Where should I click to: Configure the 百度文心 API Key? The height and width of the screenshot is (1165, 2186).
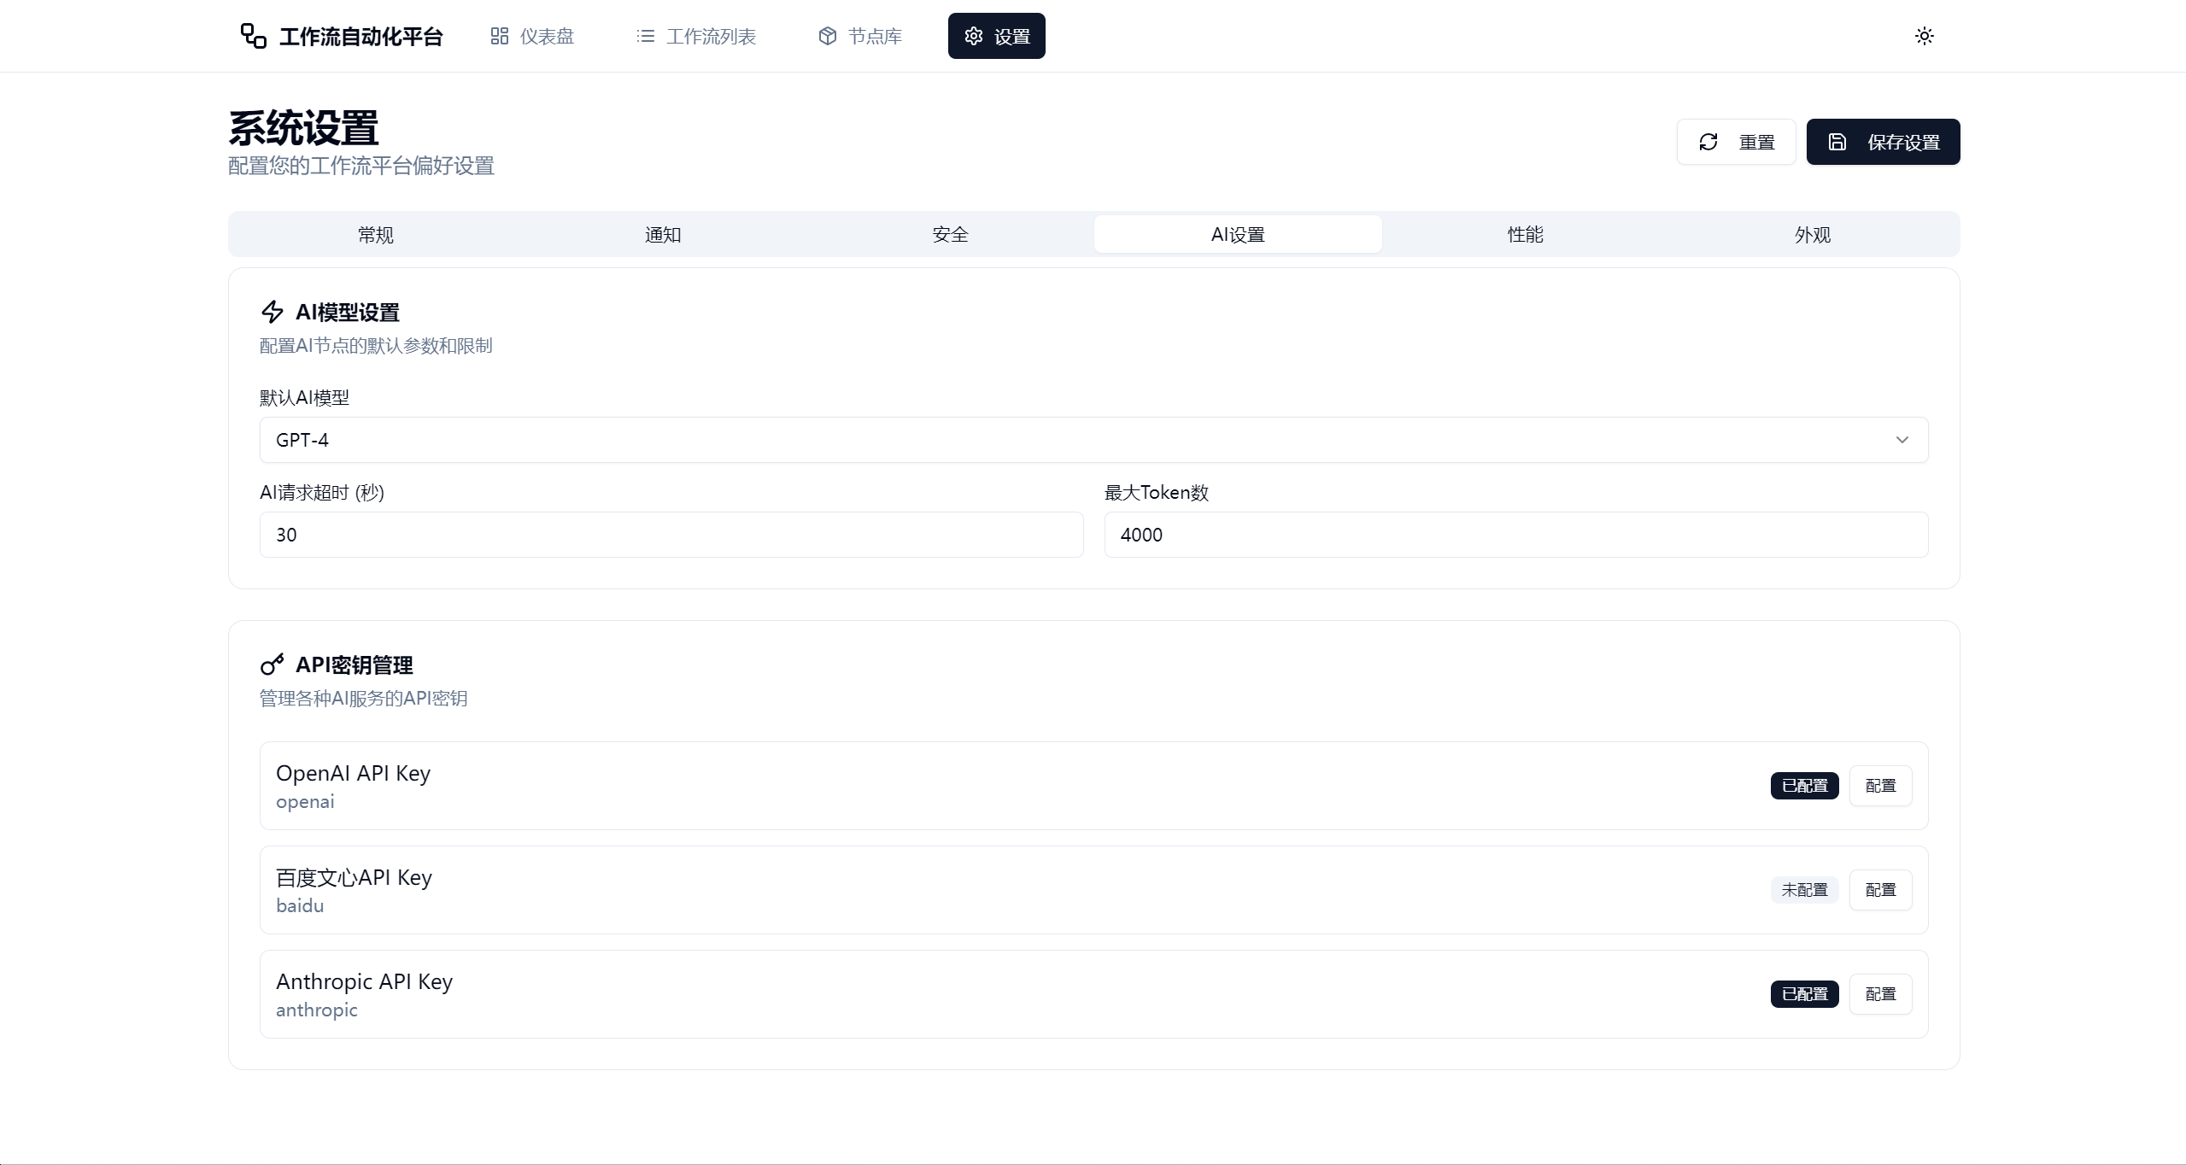click(x=1880, y=890)
